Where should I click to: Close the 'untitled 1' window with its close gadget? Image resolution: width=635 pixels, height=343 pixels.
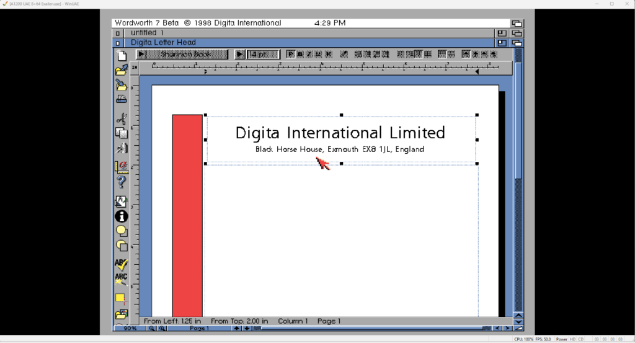[118, 33]
